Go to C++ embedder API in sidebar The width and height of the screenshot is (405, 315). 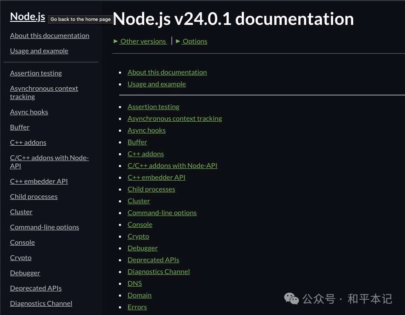39,181
